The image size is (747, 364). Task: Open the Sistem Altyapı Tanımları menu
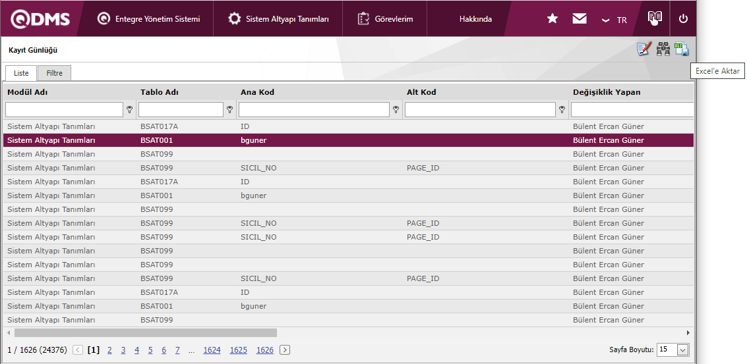(279, 19)
